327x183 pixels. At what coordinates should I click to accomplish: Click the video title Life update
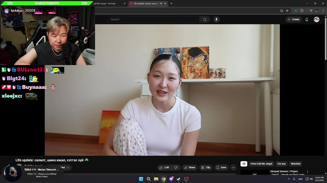click(52, 160)
